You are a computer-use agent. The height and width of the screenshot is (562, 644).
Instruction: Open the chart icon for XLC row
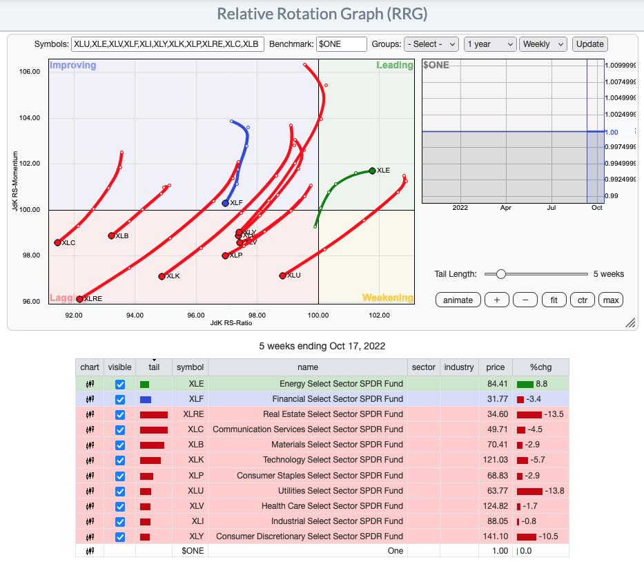click(90, 429)
